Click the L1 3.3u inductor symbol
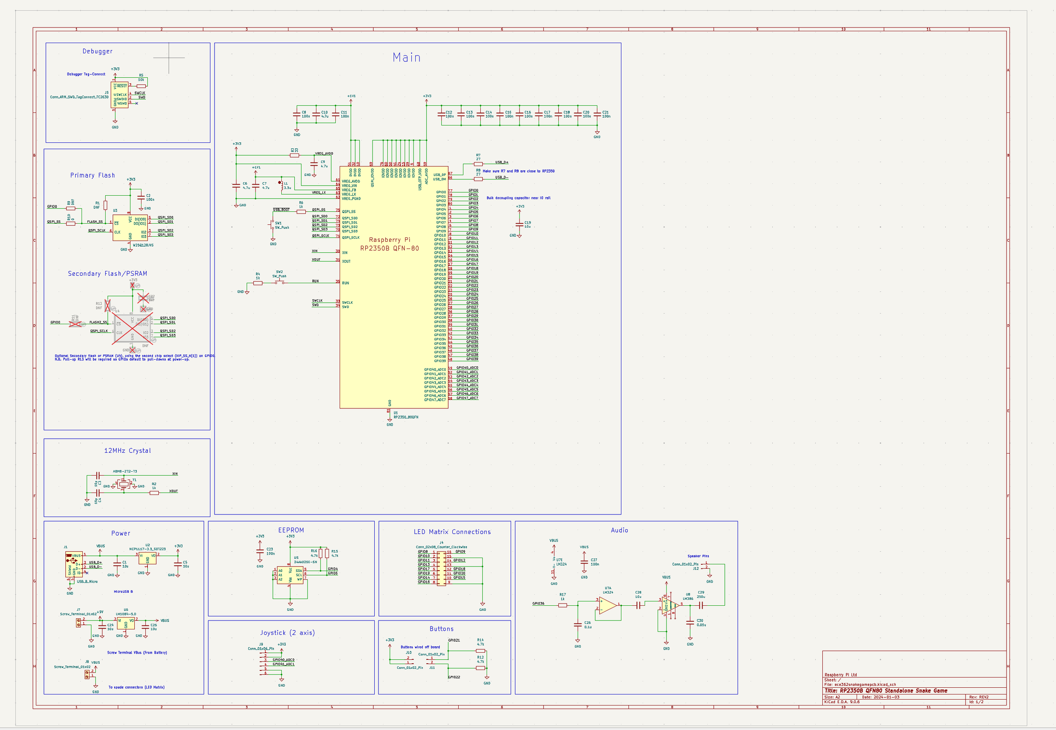The image size is (1056, 730). click(x=282, y=185)
